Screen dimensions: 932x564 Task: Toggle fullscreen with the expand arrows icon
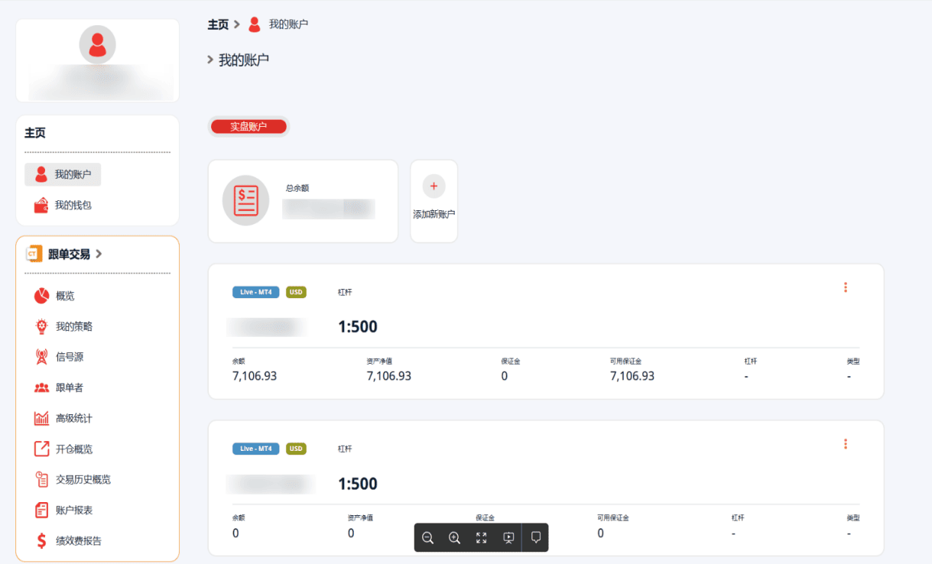[481, 538]
